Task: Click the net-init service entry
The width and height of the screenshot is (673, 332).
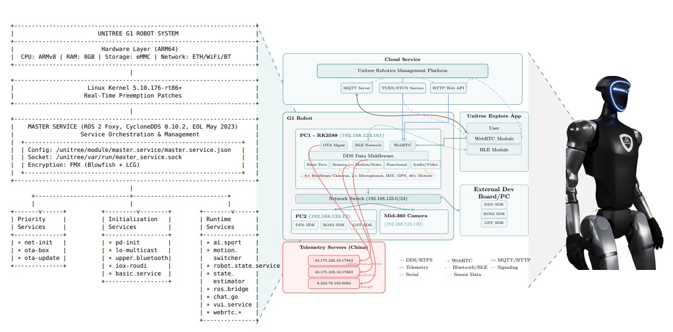Action: coord(36,242)
